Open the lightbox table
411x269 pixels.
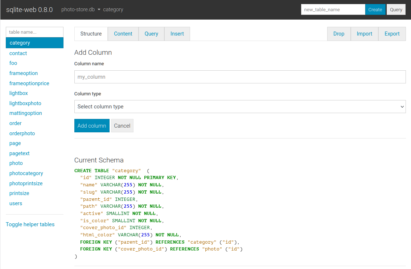(x=19, y=93)
